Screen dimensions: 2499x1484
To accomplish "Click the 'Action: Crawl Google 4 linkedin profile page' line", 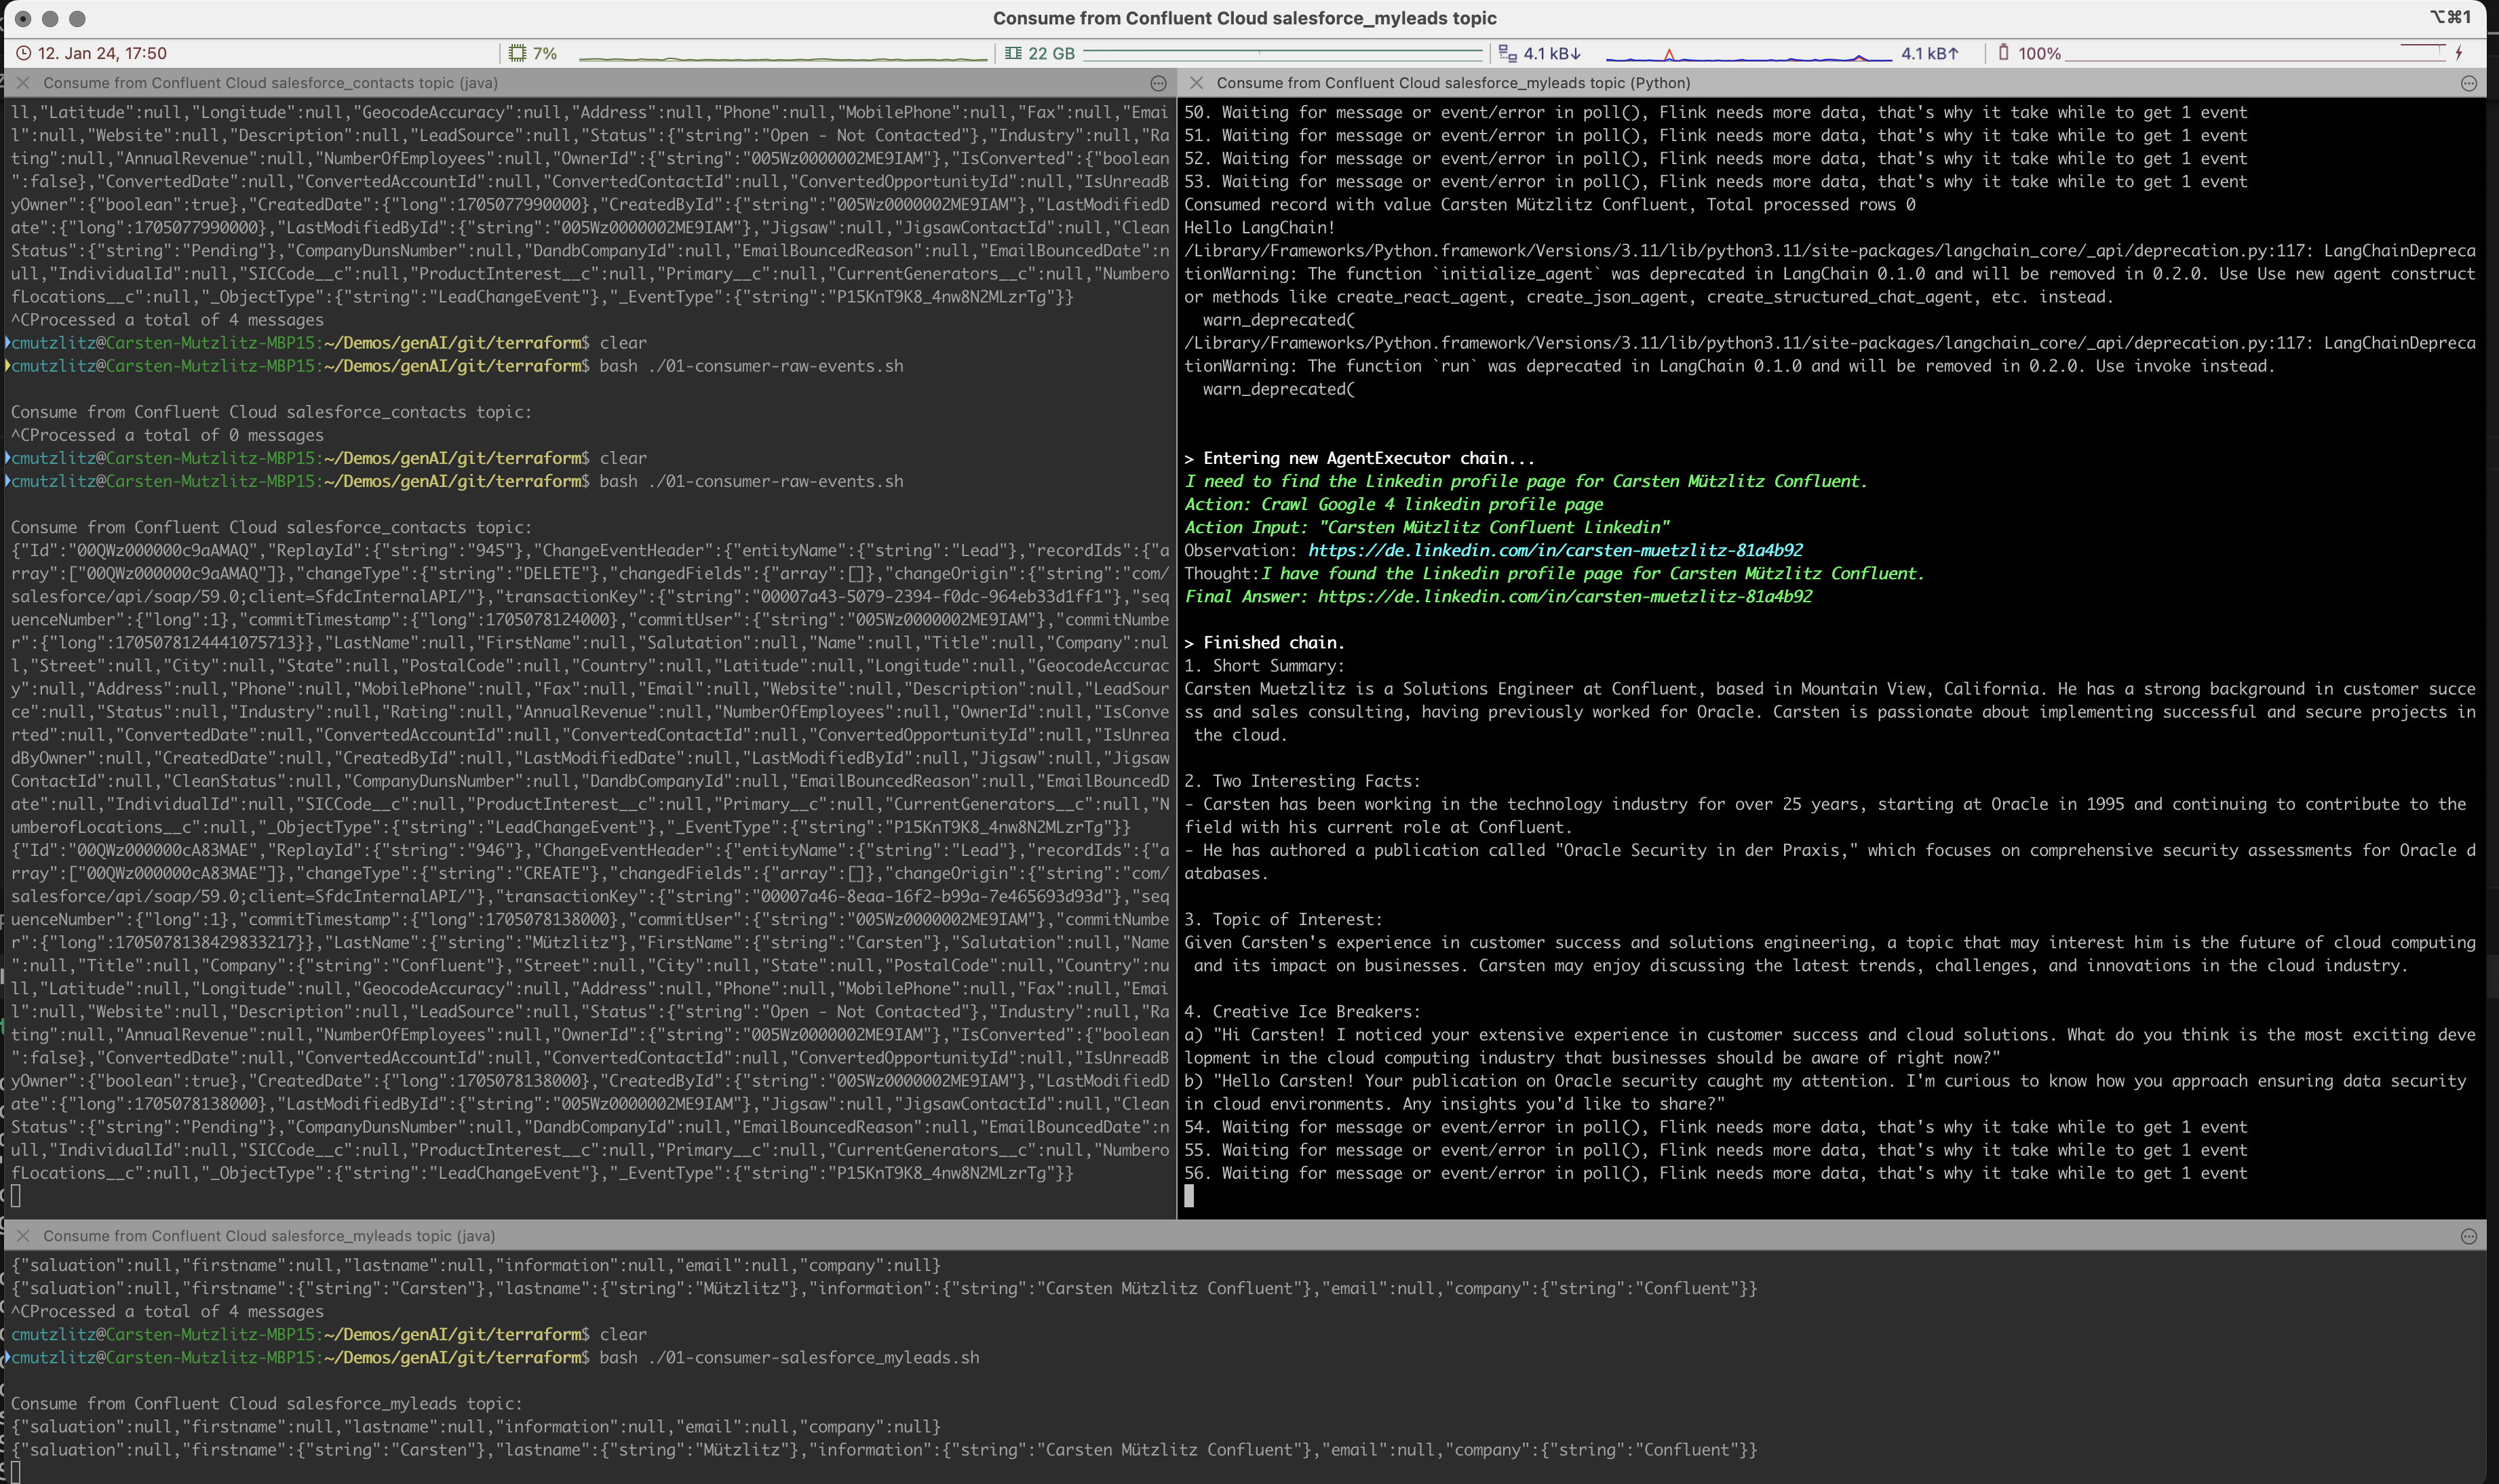I will click(1393, 504).
